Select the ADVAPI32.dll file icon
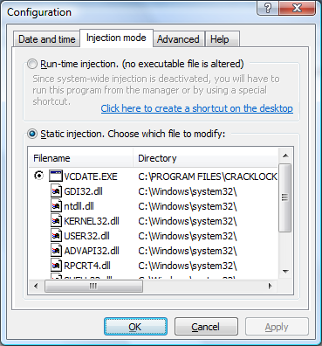The width and height of the screenshot is (322, 346). [56, 251]
